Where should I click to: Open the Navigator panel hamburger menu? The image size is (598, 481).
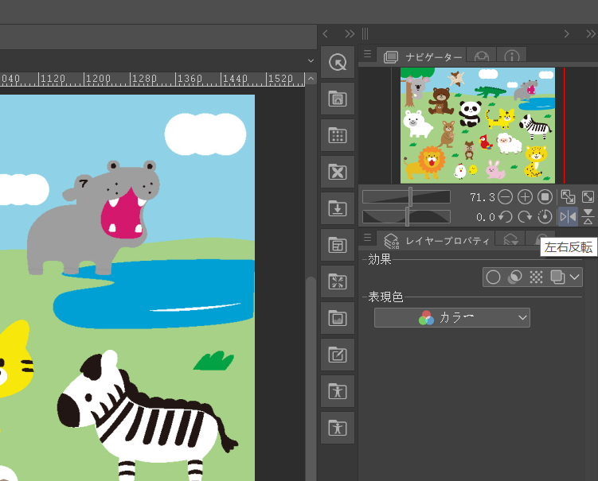tap(367, 55)
